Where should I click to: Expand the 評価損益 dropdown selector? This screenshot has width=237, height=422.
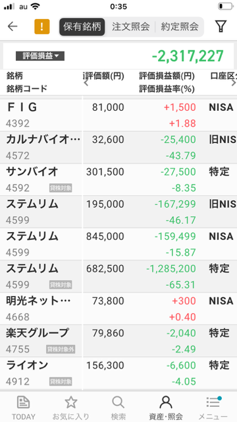[x=40, y=56]
